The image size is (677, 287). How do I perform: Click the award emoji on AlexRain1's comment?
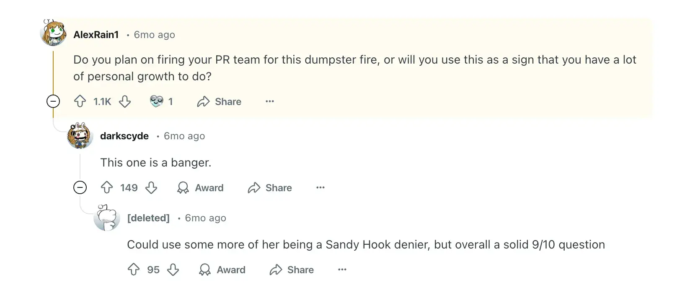coord(157,101)
